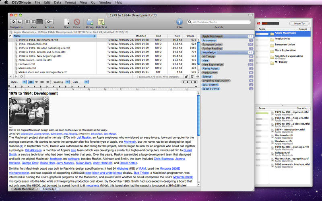Screen dimensions: 322x201
Task: Click the Open document toolbar icon
Action: pyautogui.click(x=67, y=22)
